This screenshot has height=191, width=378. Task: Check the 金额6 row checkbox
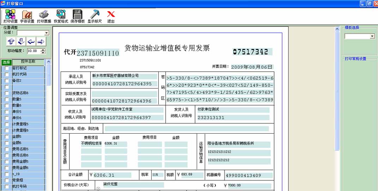coord(7,143)
